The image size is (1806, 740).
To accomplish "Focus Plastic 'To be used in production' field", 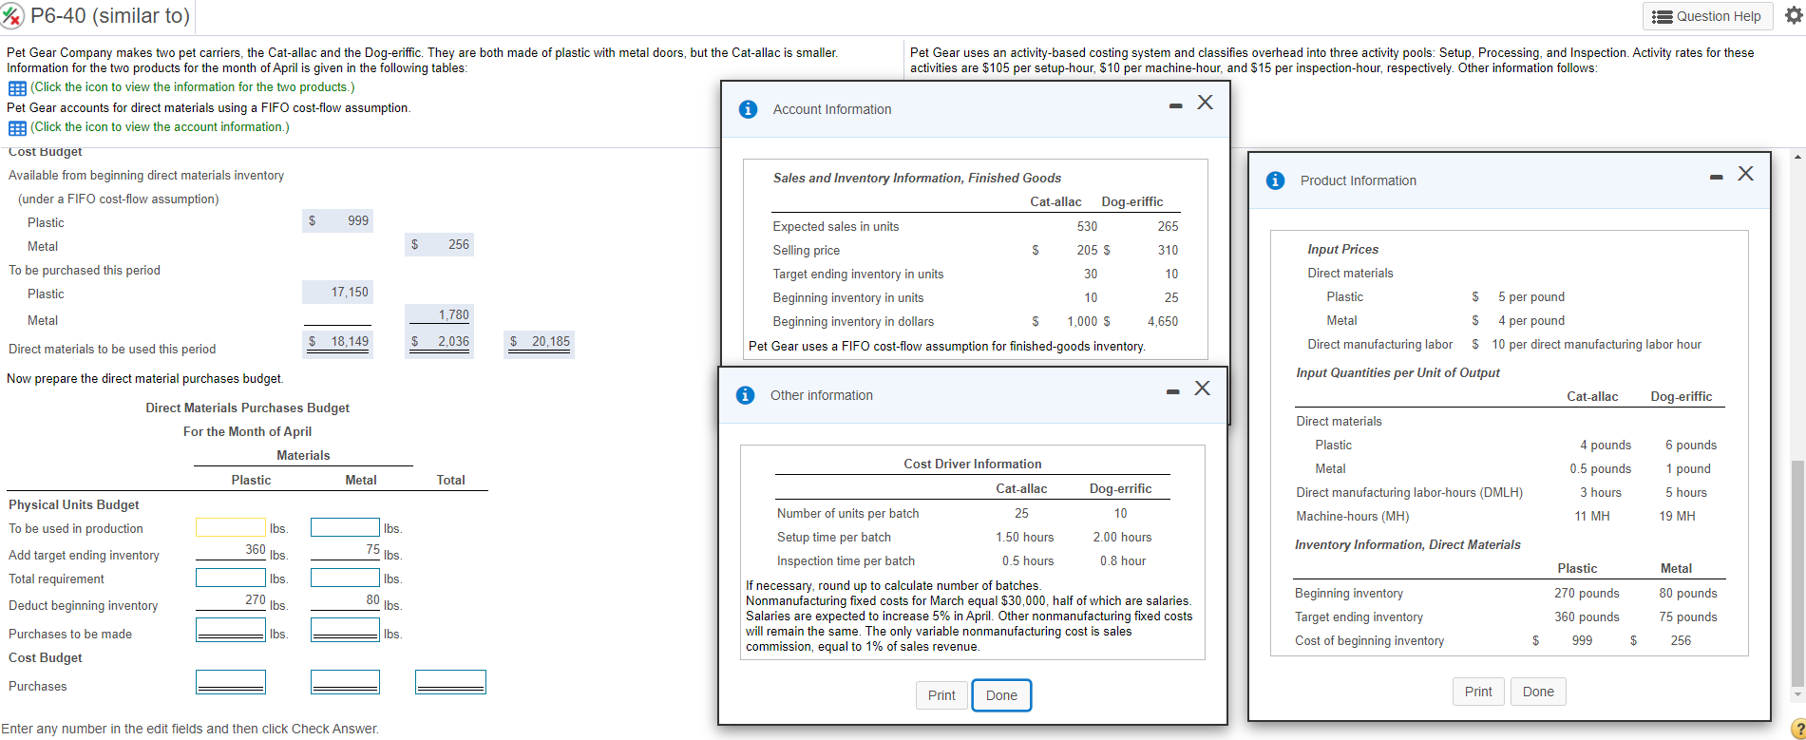I will click(231, 527).
